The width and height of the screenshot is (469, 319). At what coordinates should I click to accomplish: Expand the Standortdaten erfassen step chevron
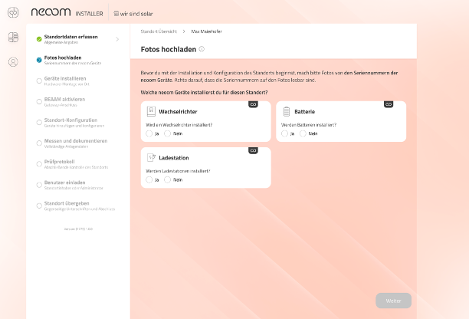pyautogui.click(x=117, y=39)
